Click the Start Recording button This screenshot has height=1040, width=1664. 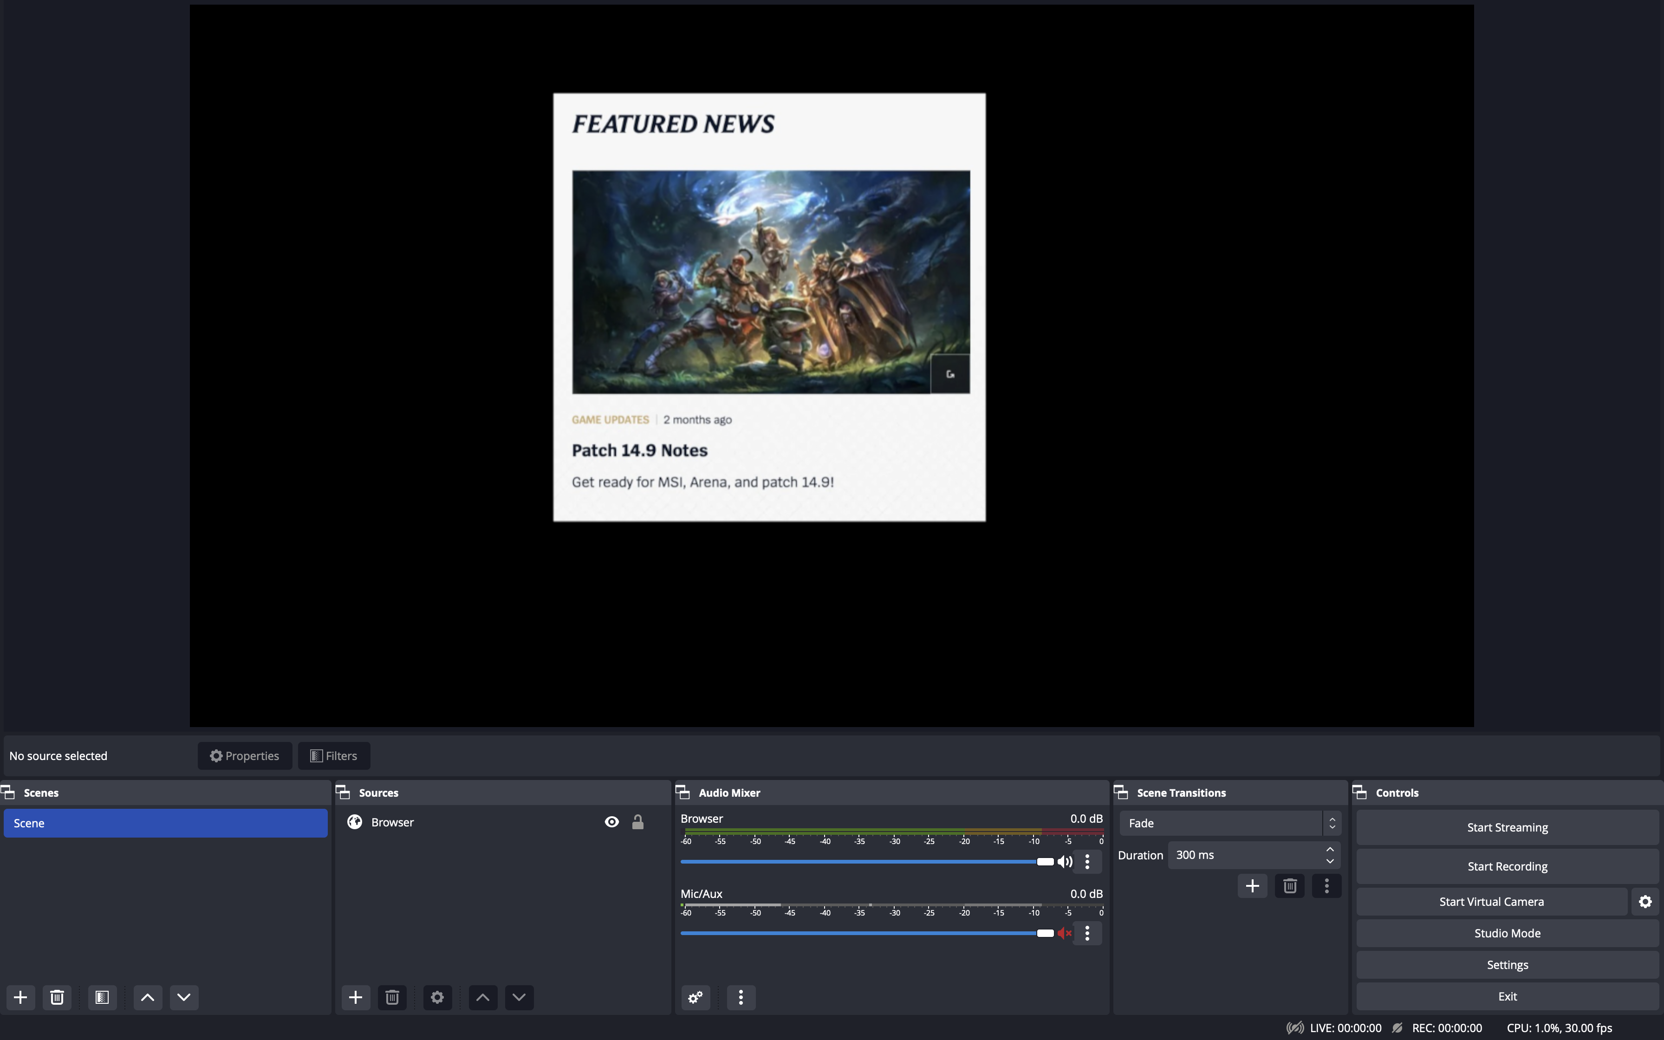point(1507,867)
